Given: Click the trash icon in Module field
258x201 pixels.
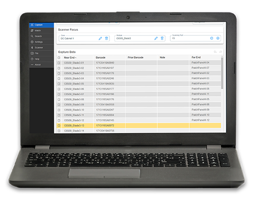Looking at the screenshot, I should [x=162, y=38].
